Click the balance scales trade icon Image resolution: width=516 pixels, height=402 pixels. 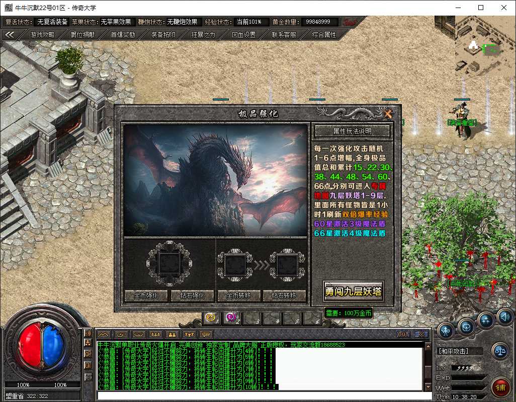tap(500, 351)
